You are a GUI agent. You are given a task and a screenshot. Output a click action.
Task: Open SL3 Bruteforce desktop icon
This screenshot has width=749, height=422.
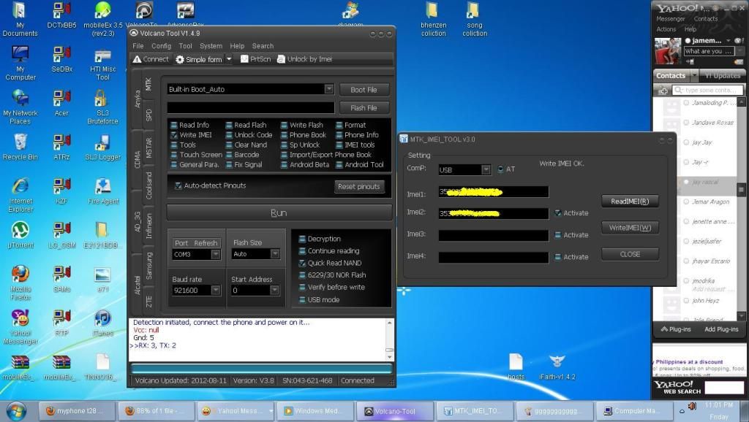[102, 107]
